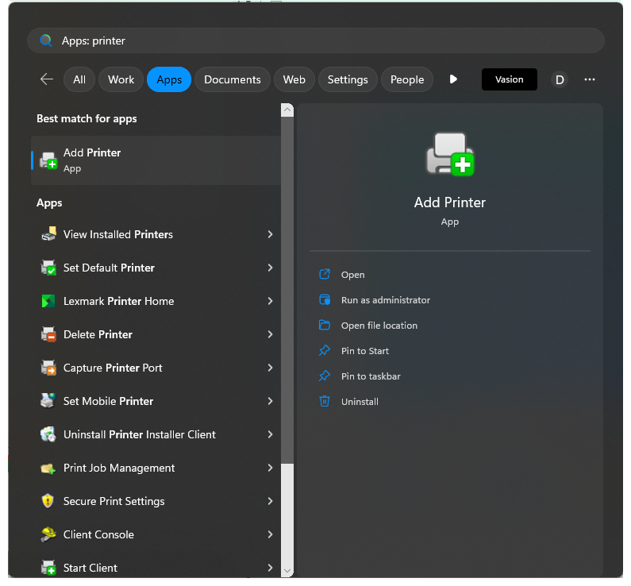Open Set Mobile Printer app result

(x=156, y=401)
